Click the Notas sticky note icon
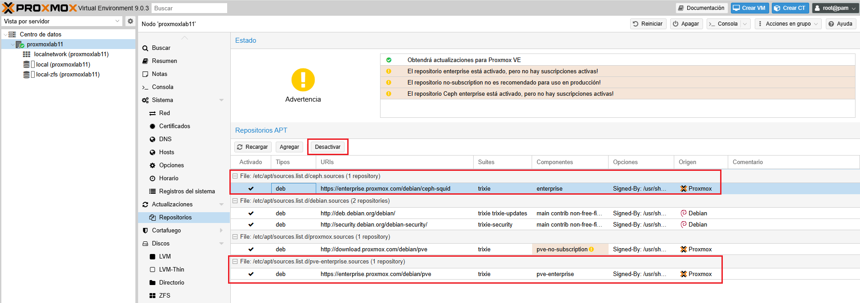 (145, 74)
